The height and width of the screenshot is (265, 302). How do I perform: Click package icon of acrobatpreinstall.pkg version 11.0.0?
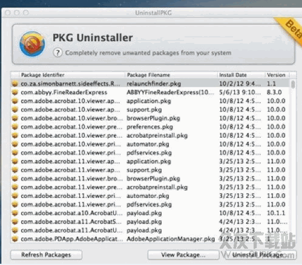pyautogui.click(x=15, y=187)
